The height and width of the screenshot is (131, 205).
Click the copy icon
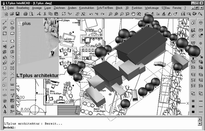tap(50, 14)
